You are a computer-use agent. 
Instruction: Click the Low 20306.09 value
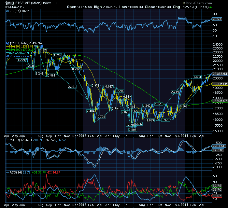[x=131, y=7]
